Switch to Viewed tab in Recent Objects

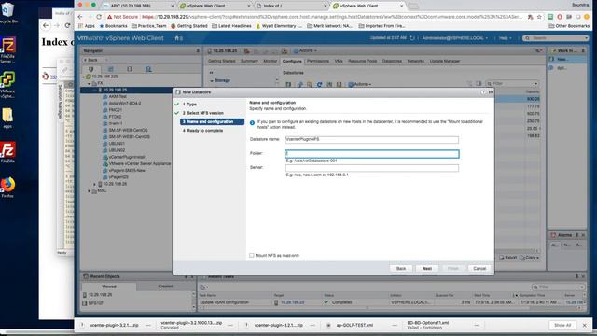[x=109, y=287]
